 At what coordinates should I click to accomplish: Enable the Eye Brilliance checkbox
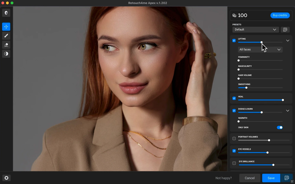tap(234, 163)
